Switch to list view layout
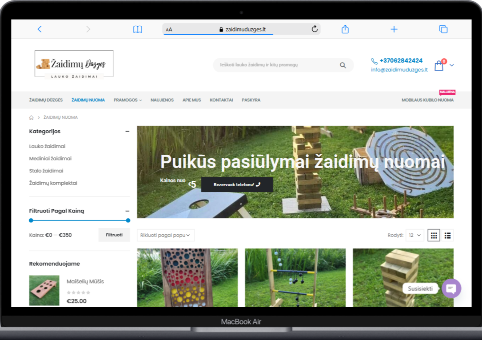Image resolution: width=482 pixels, height=340 pixels. click(x=448, y=235)
